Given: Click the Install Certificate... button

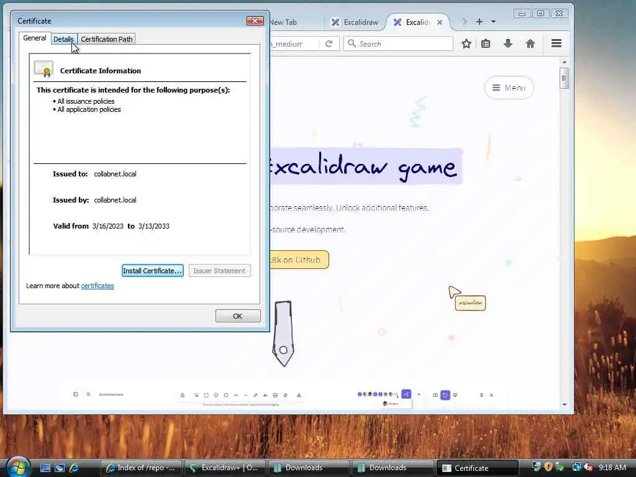Looking at the screenshot, I should (x=153, y=271).
